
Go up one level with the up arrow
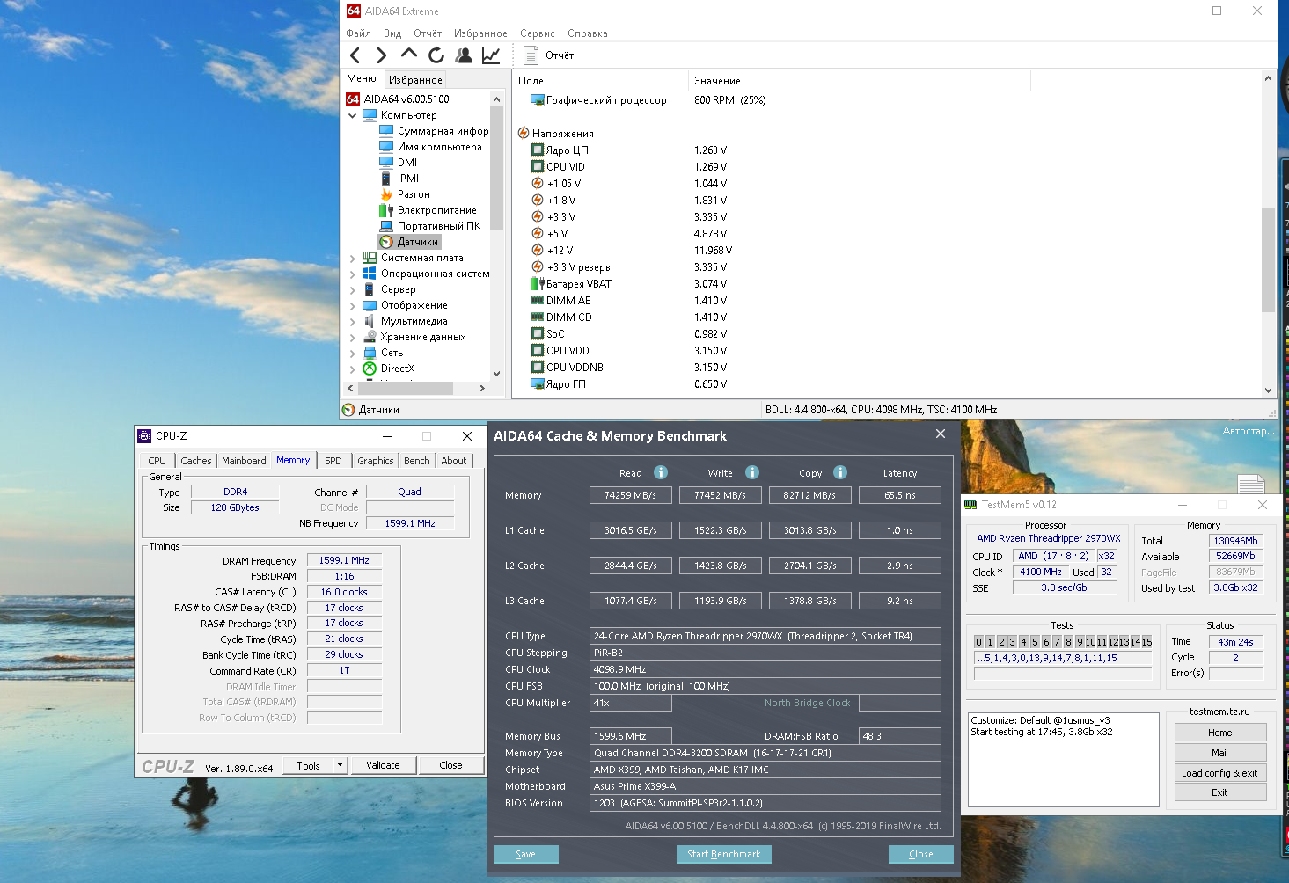point(409,55)
